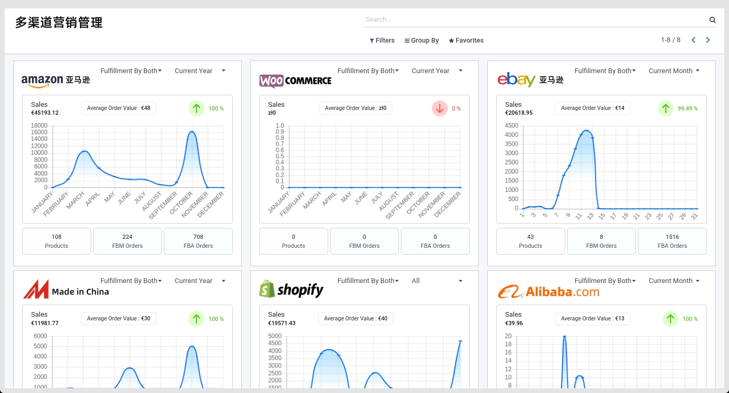Click the 多渠道营销管理 page title
The height and width of the screenshot is (393, 729).
(59, 23)
